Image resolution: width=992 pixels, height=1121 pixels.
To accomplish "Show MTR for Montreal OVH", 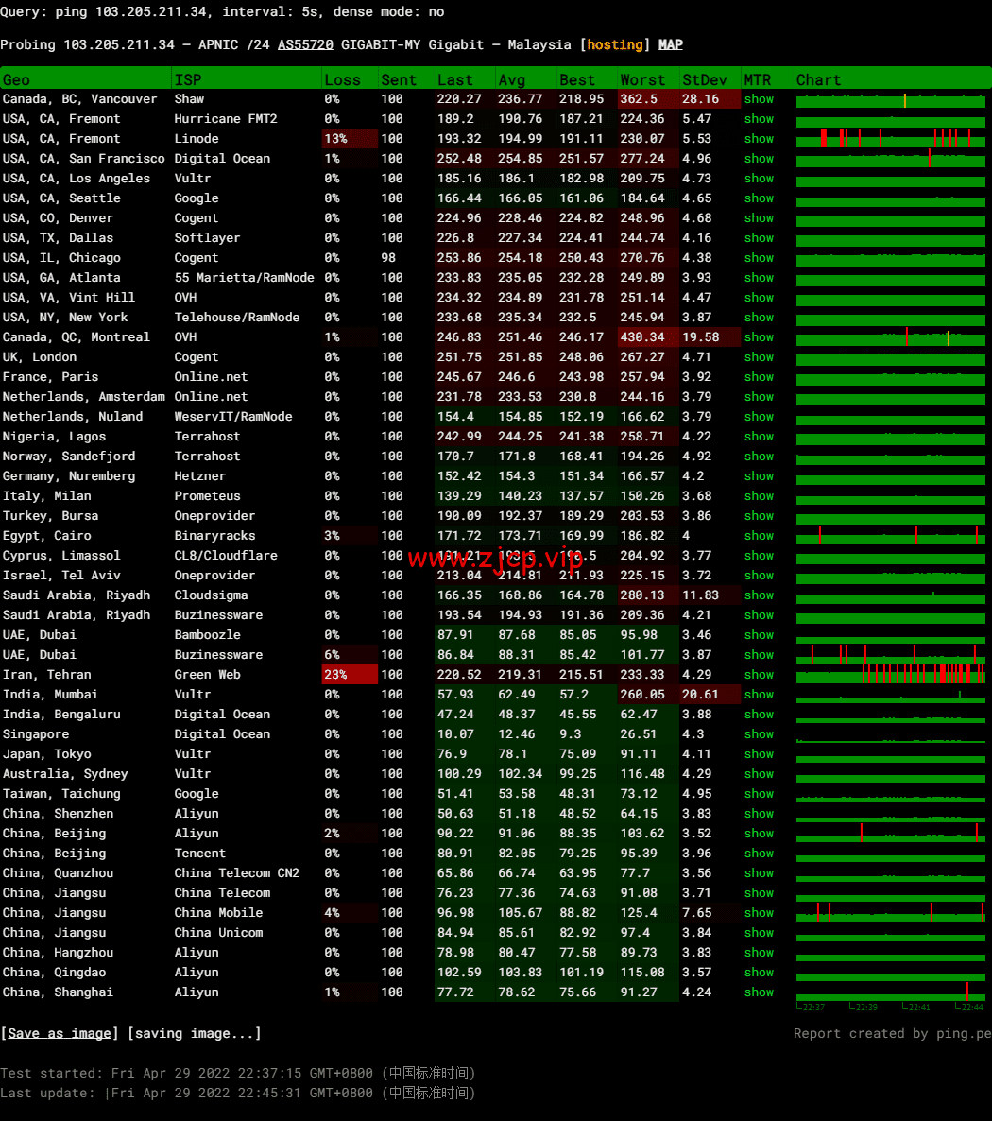I will pyautogui.click(x=759, y=337).
